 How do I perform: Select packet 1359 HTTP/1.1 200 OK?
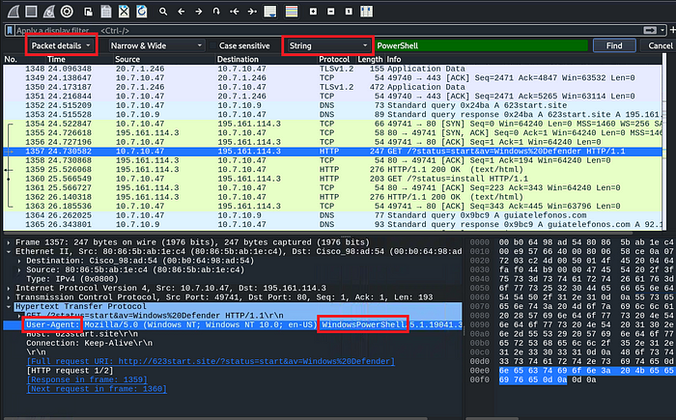pos(332,170)
